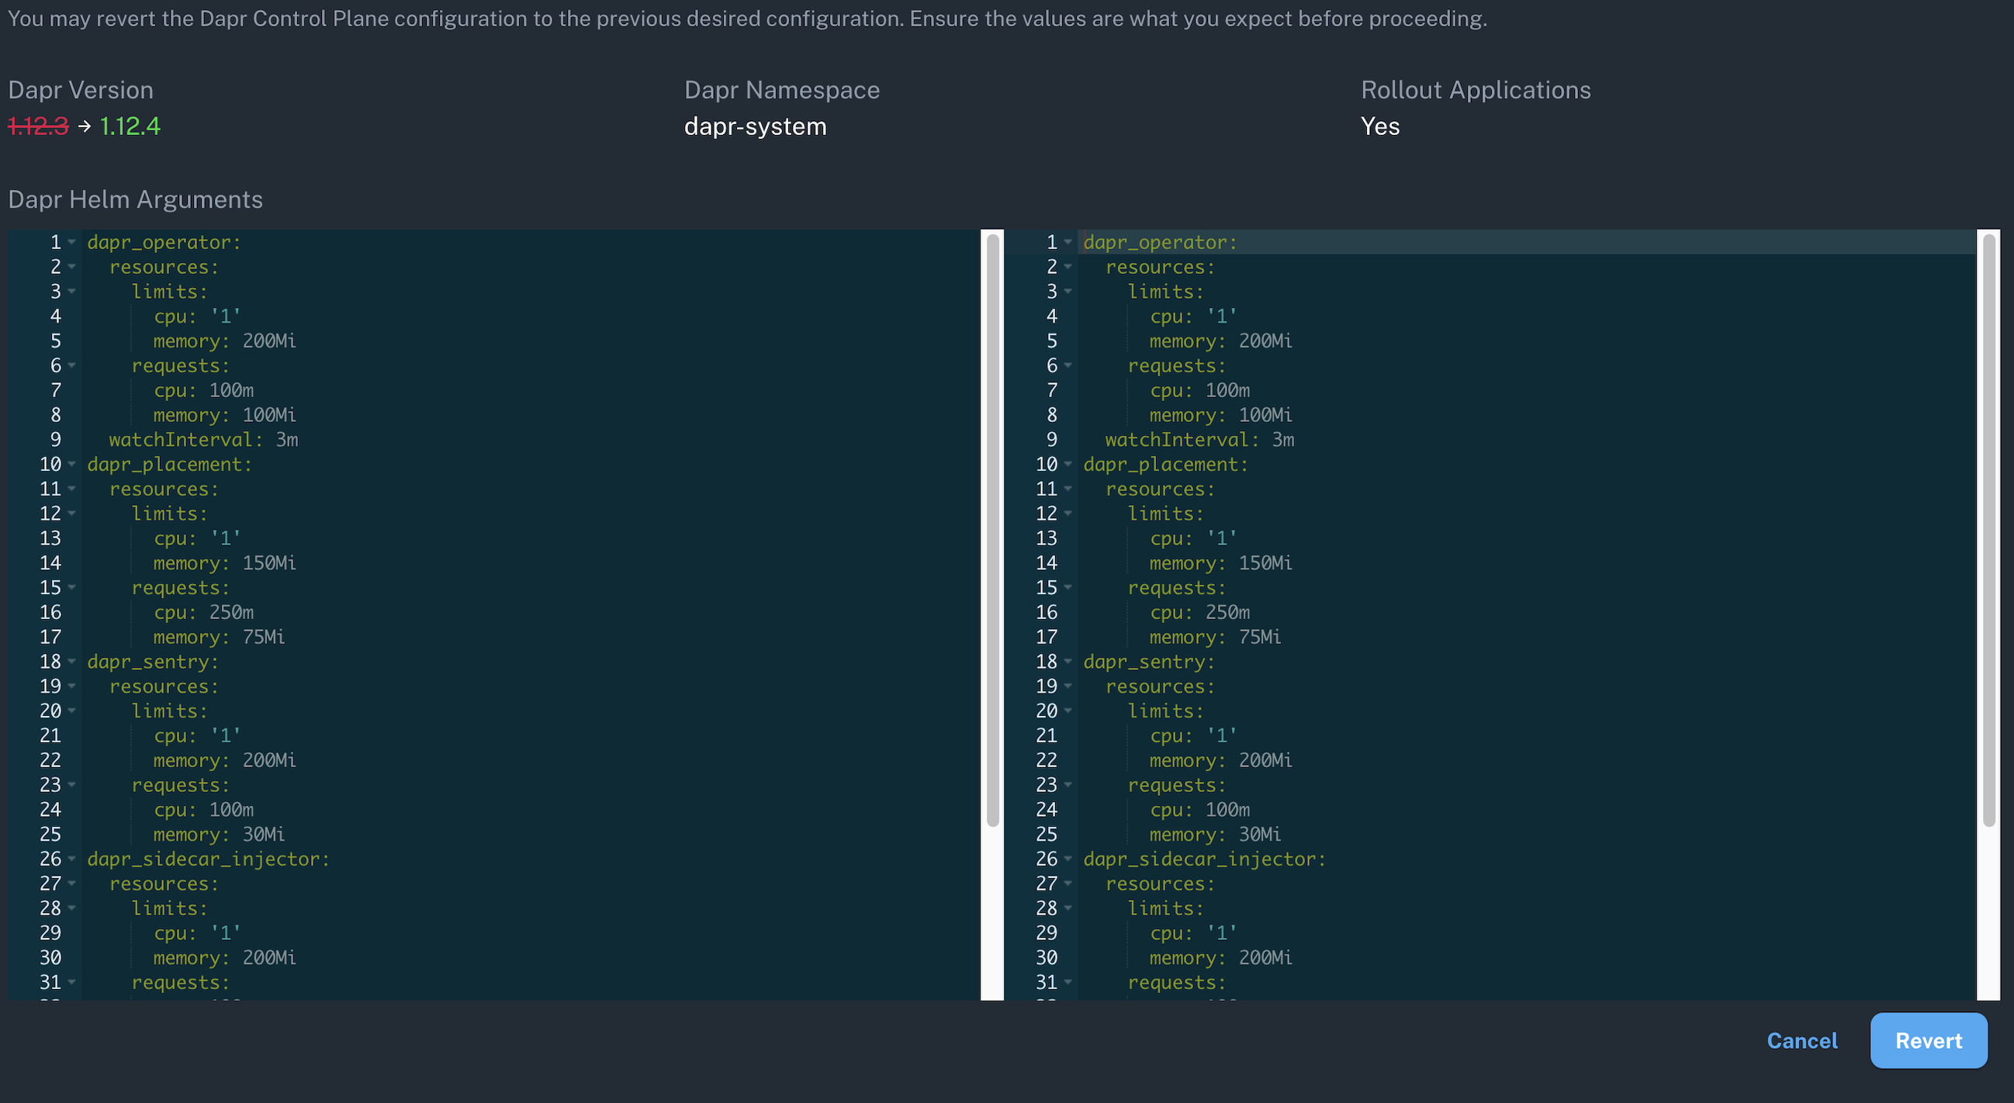Click dapr_placement: key in right editor
Image resolution: width=2014 pixels, height=1103 pixels.
(1166, 465)
